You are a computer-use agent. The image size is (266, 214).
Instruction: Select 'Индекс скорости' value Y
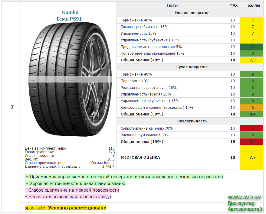click(x=114, y=156)
